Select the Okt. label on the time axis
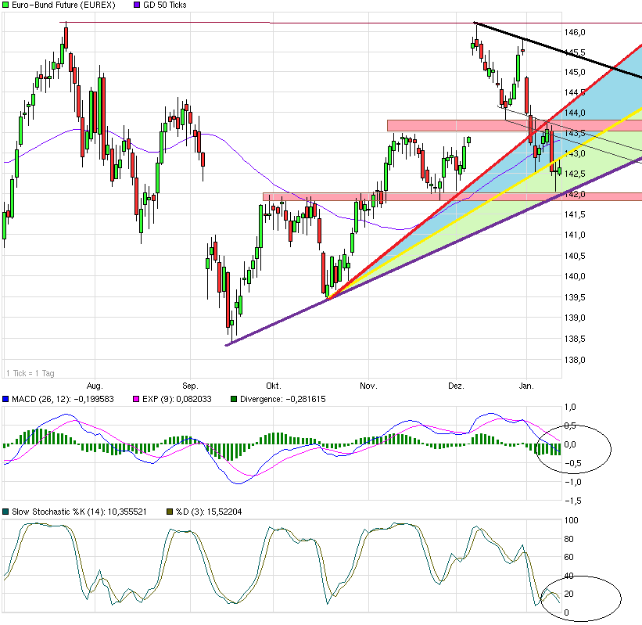The height and width of the screenshot is (625, 642). coord(273,386)
